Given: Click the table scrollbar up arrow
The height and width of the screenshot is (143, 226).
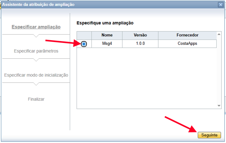Looking at the screenshot, I should [x=219, y=34].
